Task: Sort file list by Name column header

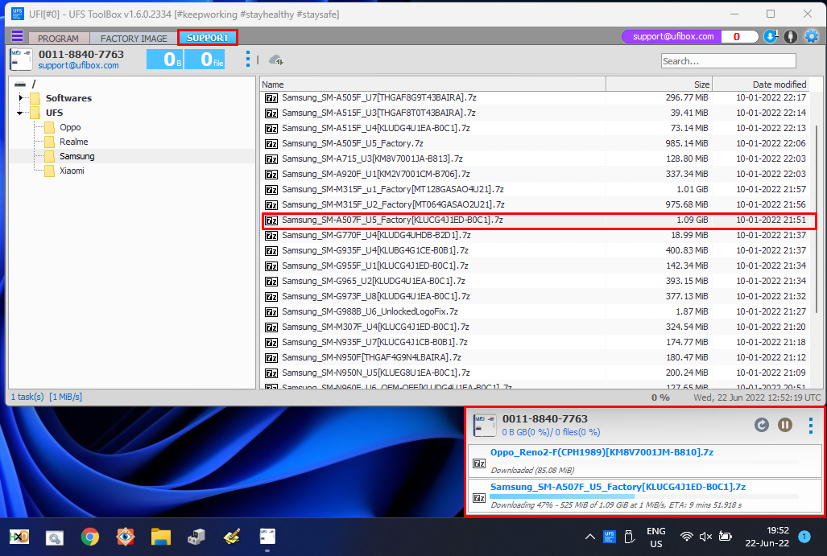Action: (432, 84)
